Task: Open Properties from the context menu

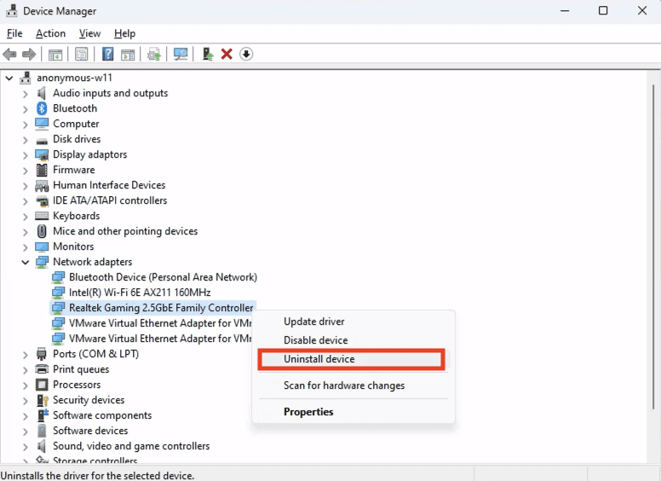Action: click(308, 412)
